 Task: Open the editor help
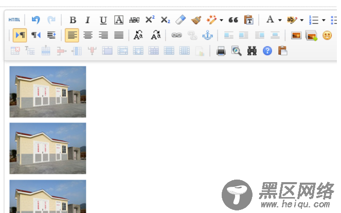267,51
